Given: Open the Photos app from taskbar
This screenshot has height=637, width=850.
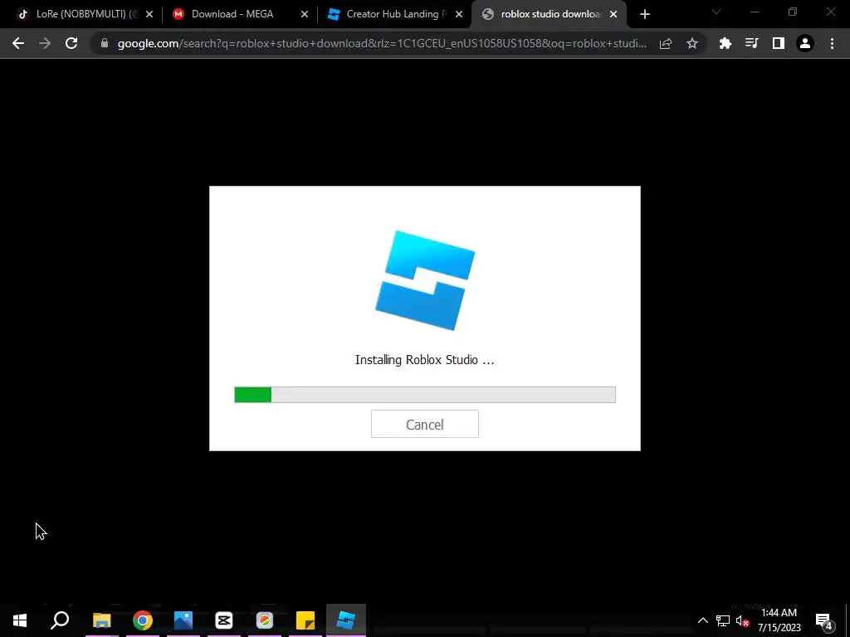Looking at the screenshot, I should (183, 620).
